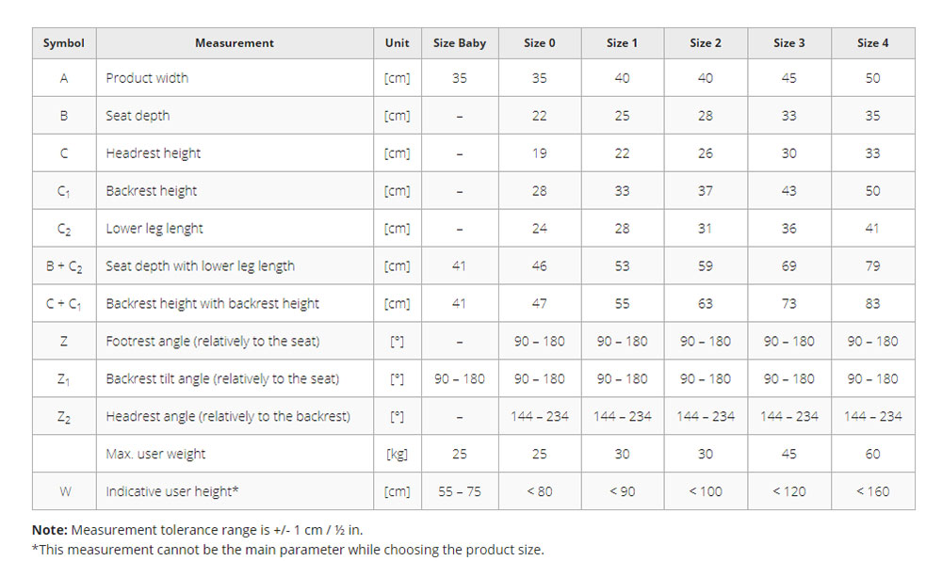Click the 60 kg weight value

[x=873, y=454]
